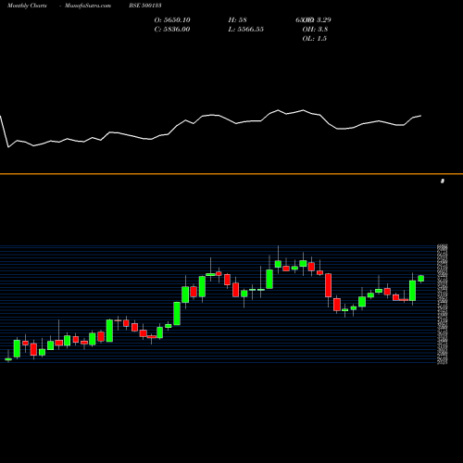This screenshot has width=463, height=463.
Task: Click the price axis labels at the grid's right edge
Action: tap(443, 304)
